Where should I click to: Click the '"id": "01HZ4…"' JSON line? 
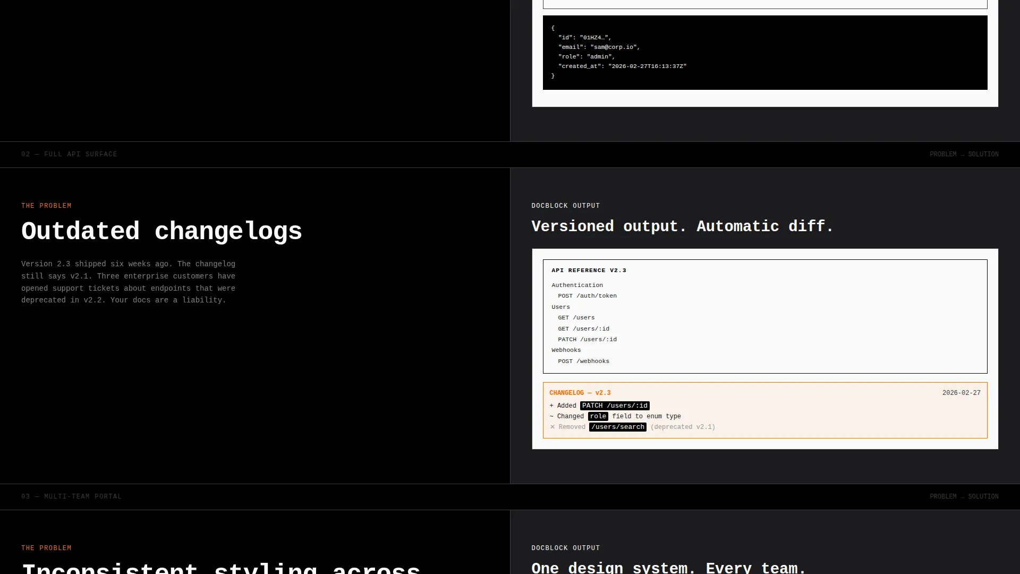tap(584, 38)
